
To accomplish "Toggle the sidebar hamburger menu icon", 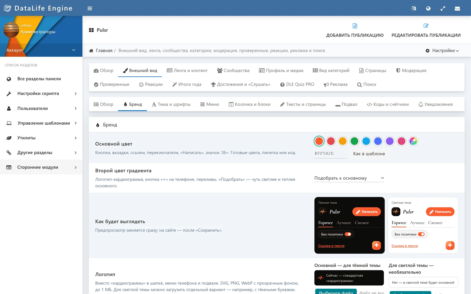I will (90, 9).
